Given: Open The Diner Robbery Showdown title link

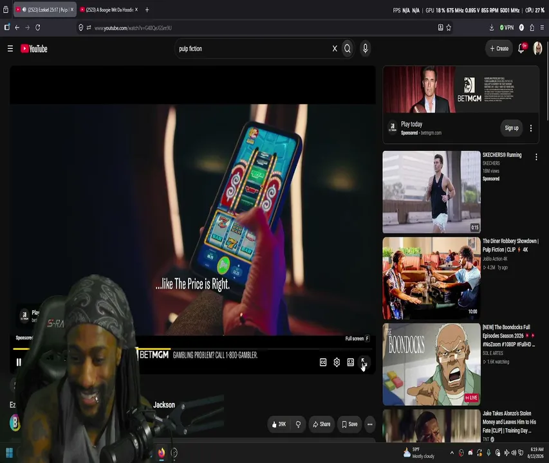Looking at the screenshot, I should [510, 245].
